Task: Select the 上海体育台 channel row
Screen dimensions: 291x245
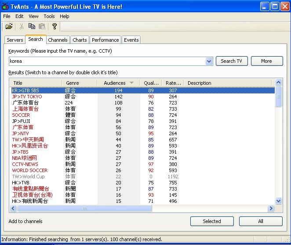Action: pos(143,109)
